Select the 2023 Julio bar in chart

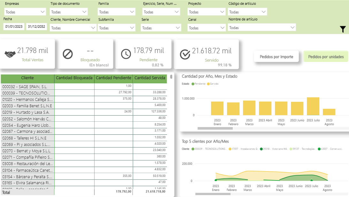point(313,106)
